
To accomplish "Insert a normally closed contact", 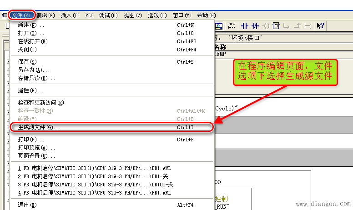I will [255, 26].
